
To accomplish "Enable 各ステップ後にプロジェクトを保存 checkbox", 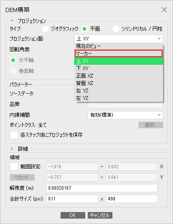I will [14, 135].
